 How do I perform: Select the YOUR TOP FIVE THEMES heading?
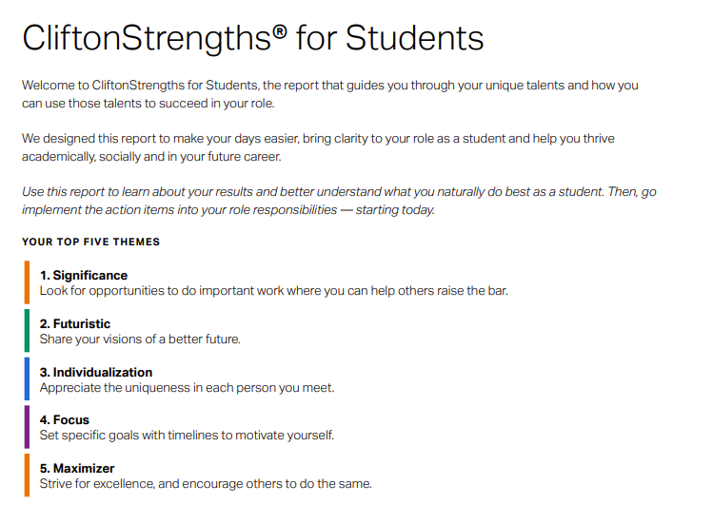pos(90,242)
